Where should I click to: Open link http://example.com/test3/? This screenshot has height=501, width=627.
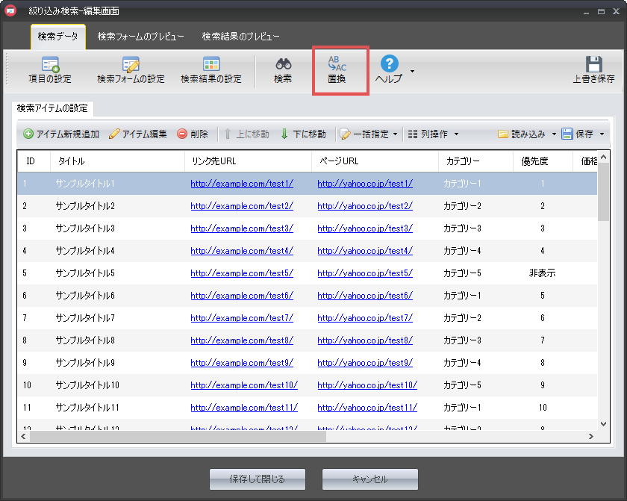point(242,228)
